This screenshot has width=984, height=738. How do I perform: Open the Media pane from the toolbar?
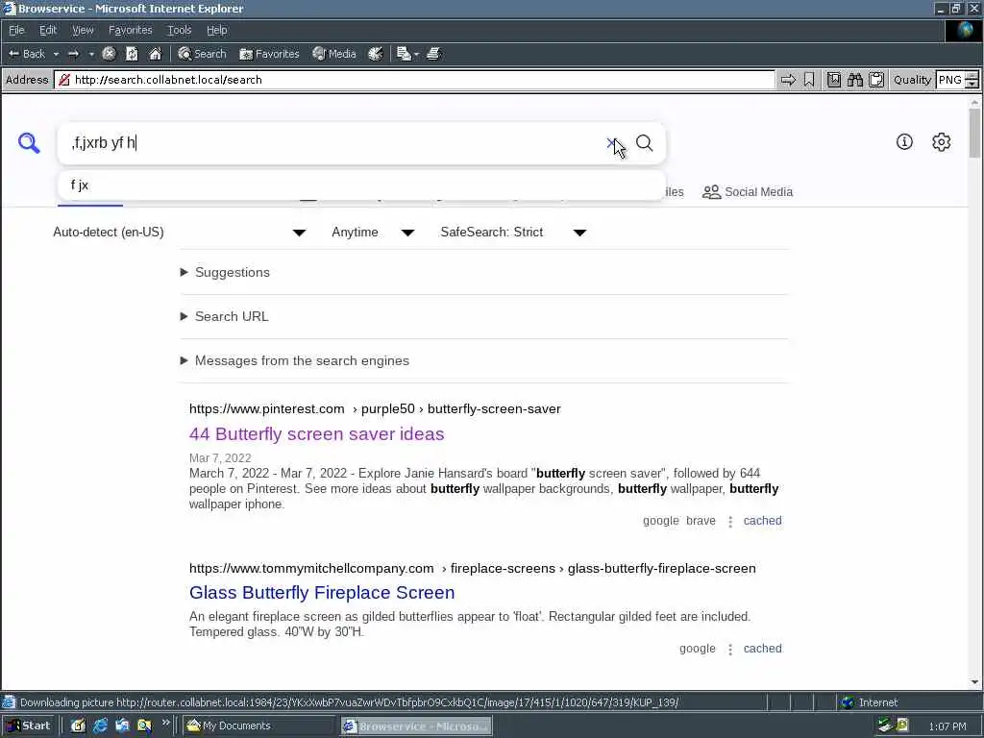coord(334,54)
